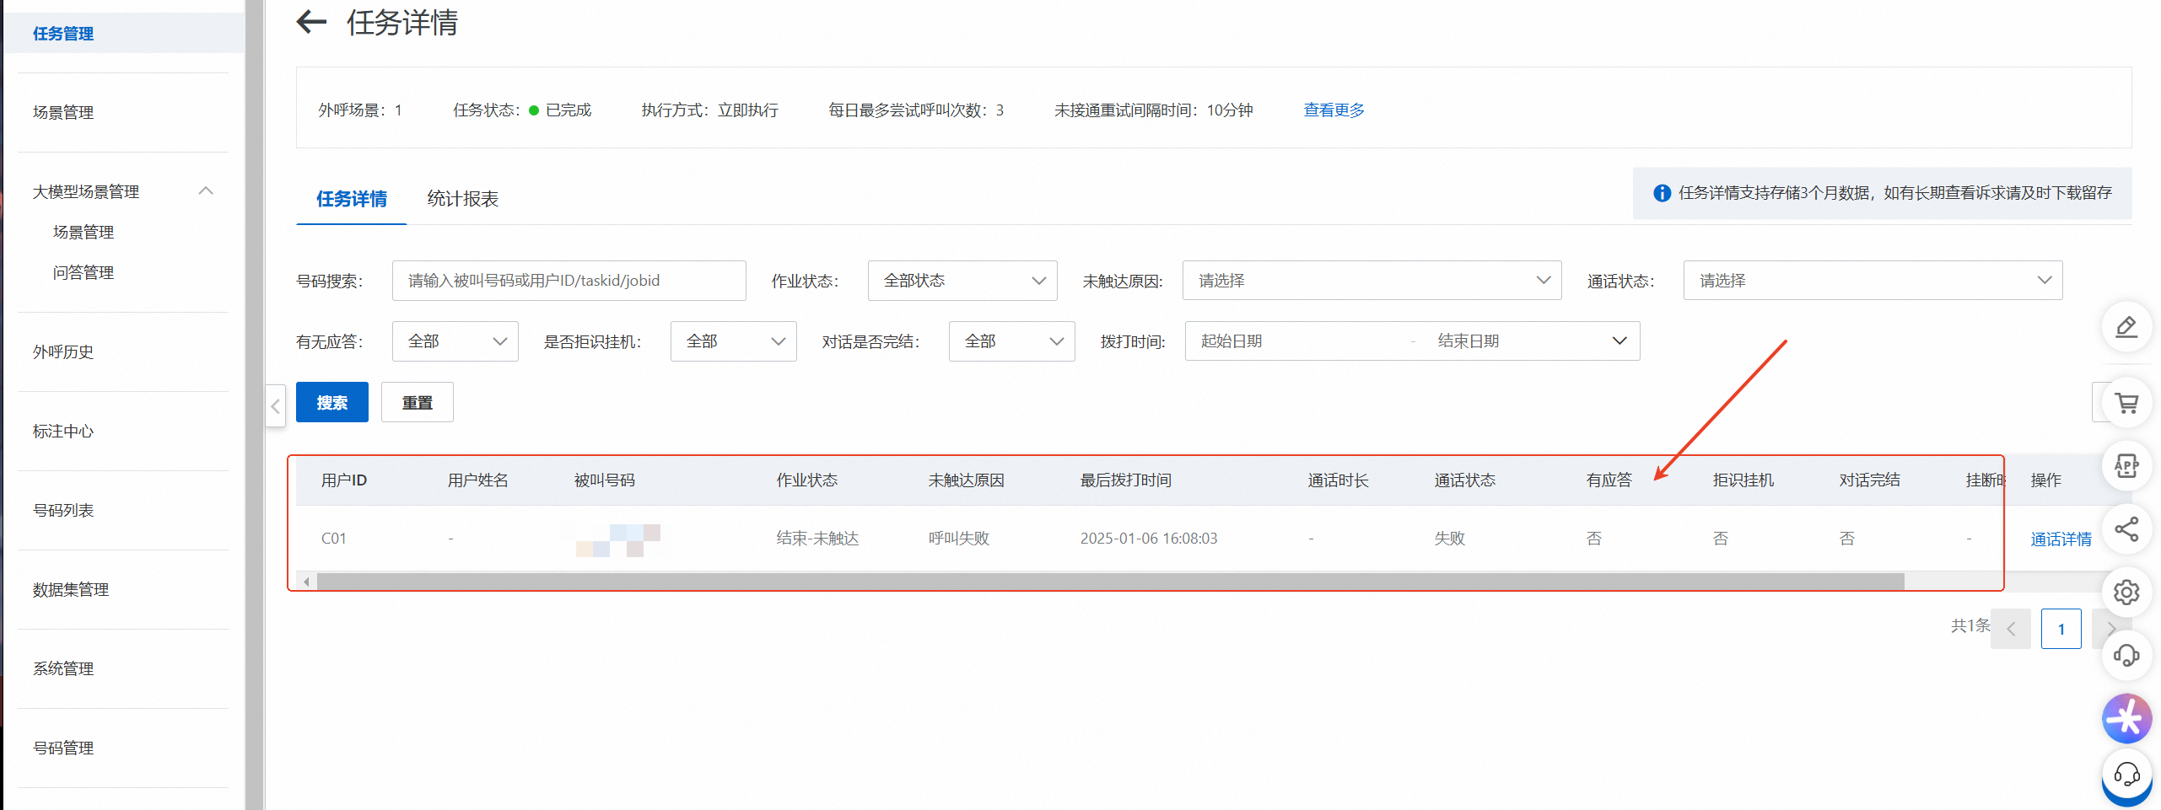Screen dimensions: 2161x810
Task: Click the 用户ID column header
Action: pyautogui.click(x=344, y=480)
